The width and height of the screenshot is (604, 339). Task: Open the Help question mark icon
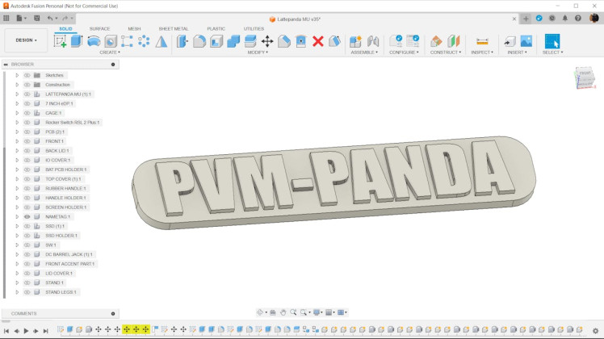tap(578, 18)
